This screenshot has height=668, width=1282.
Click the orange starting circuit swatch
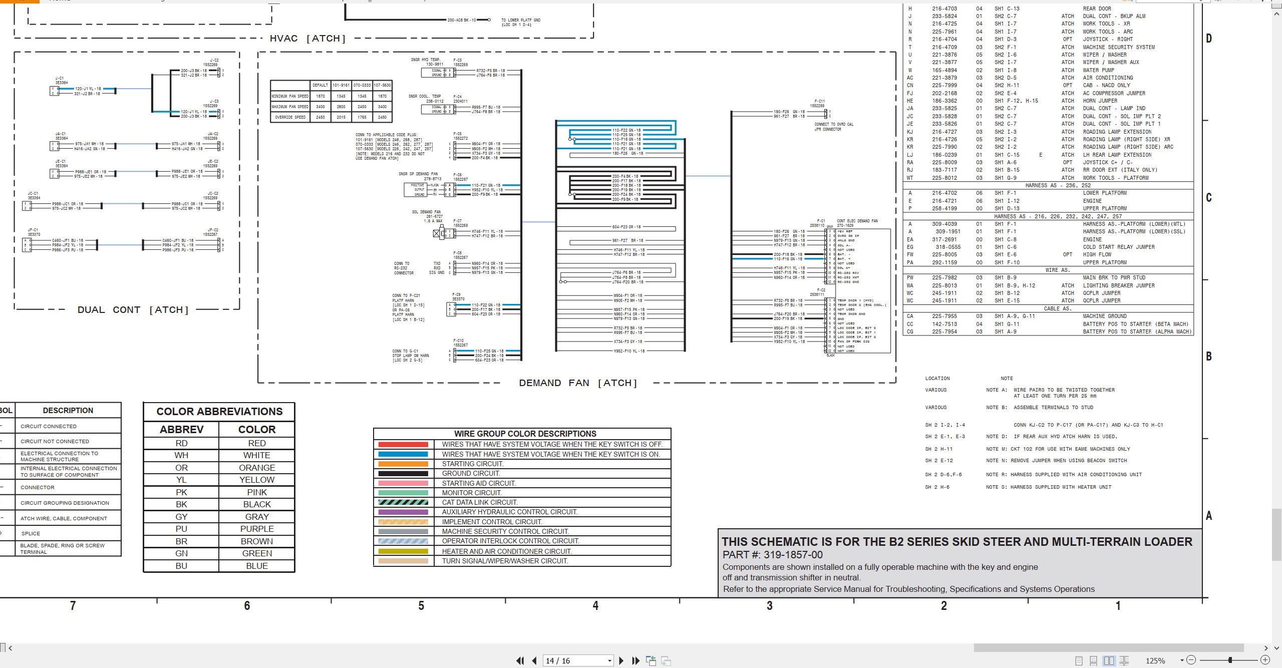tap(403, 464)
